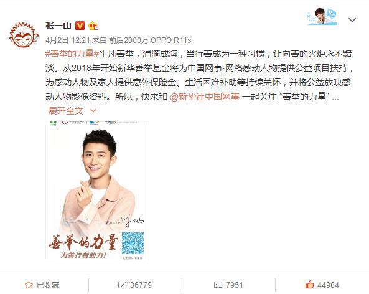Open the poster image thumbnail
369x294 pixels.
click(x=97, y=191)
